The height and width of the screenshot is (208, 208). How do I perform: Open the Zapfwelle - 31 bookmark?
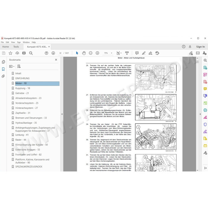[x=23, y=113]
